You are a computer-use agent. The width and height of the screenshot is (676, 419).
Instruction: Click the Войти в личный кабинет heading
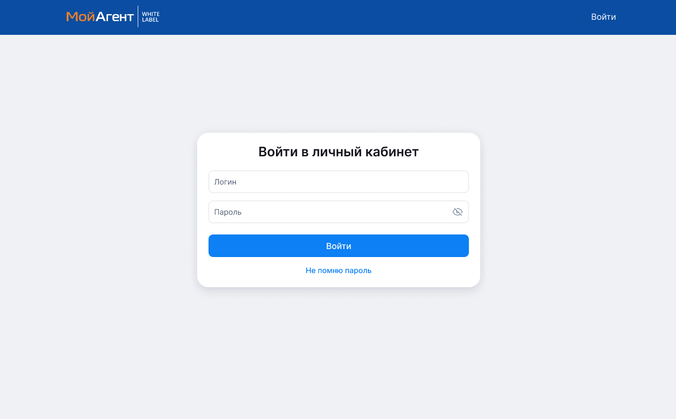[338, 152]
